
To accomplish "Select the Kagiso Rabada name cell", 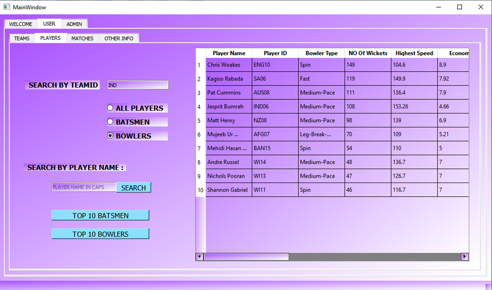I will pyautogui.click(x=229, y=79).
